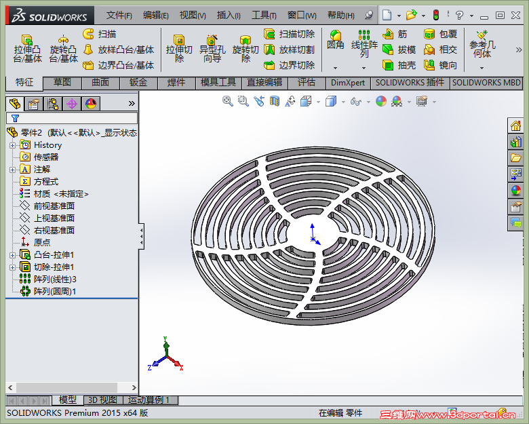Open the 圆角 fillet dropdown arrow
The width and height of the screenshot is (529, 424).
pos(335,68)
